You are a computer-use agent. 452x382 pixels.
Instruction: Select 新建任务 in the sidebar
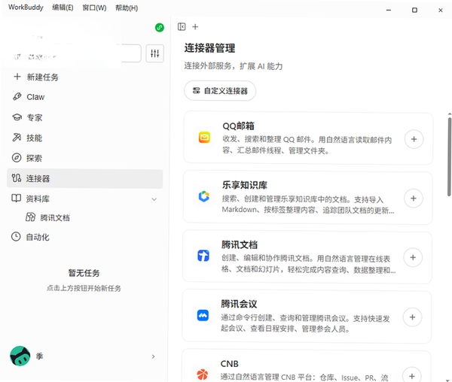(42, 77)
